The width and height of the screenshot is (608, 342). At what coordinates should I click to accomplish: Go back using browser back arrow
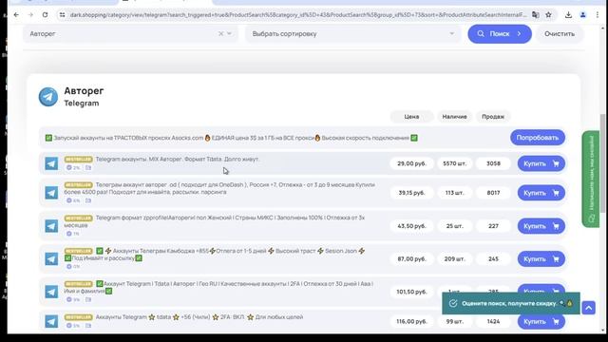[x=16, y=15]
